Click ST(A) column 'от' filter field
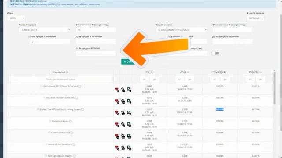This screenshot has height=158, width=282. pos(179,79)
